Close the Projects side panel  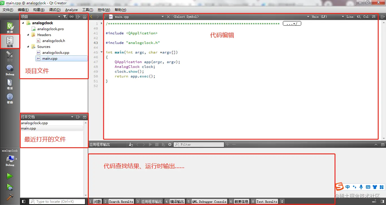click(85, 16)
